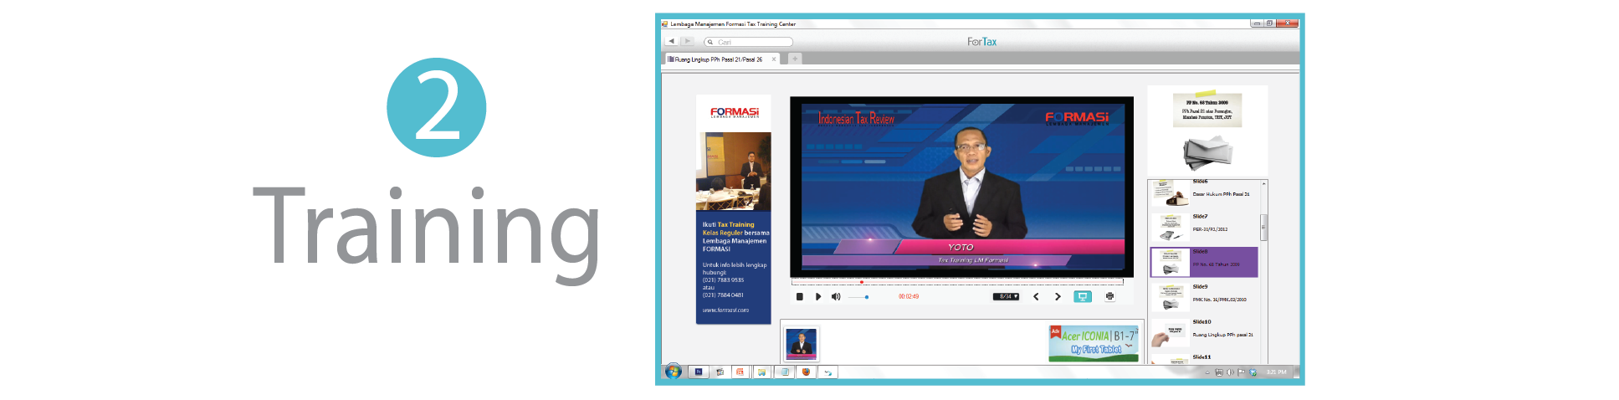
Task: Click the PP No. 68 Tahun 2009 slide preview
Action: point(1207,131)
